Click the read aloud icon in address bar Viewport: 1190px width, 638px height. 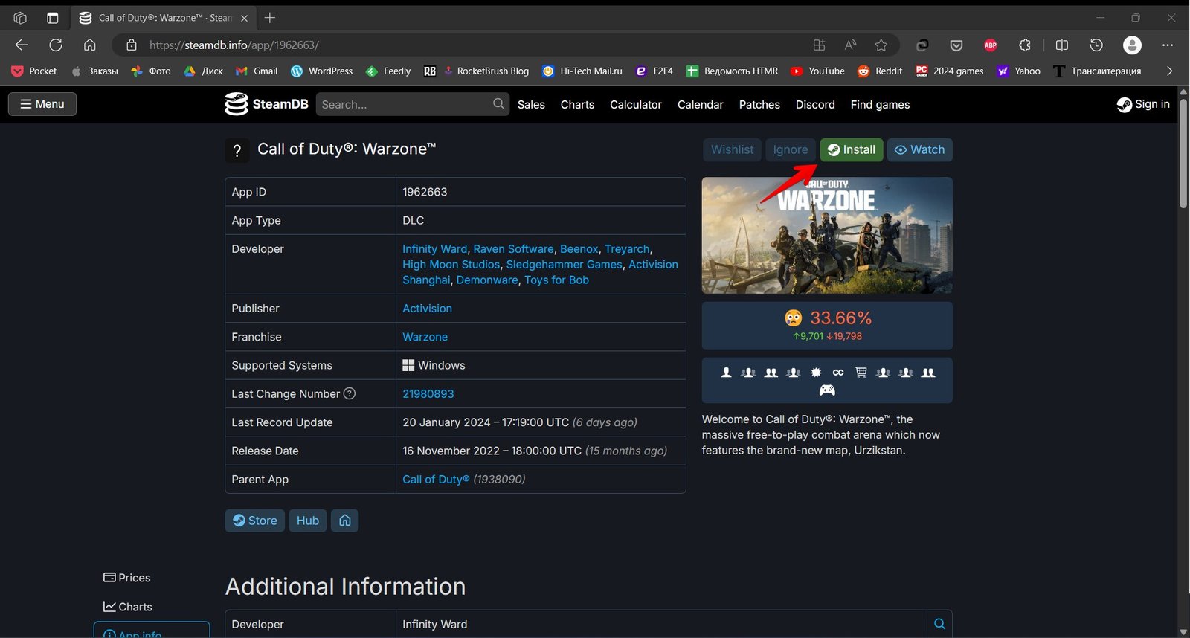850,45
